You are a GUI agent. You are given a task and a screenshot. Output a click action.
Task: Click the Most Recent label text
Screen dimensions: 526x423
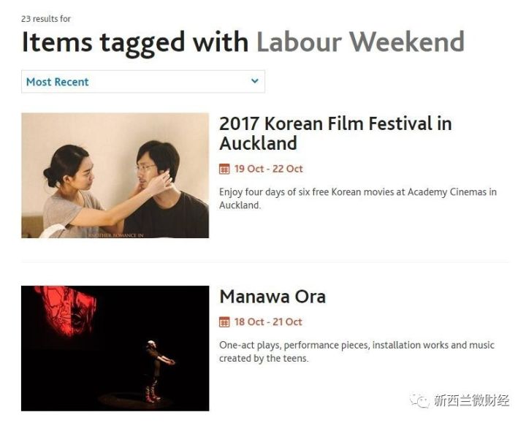pyautogui.click(x=58, y=82)
